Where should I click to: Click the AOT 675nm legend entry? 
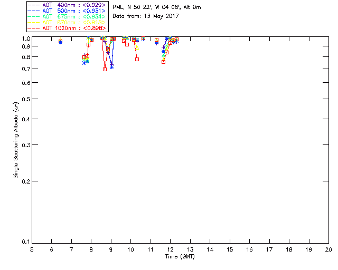pos(67,16)
